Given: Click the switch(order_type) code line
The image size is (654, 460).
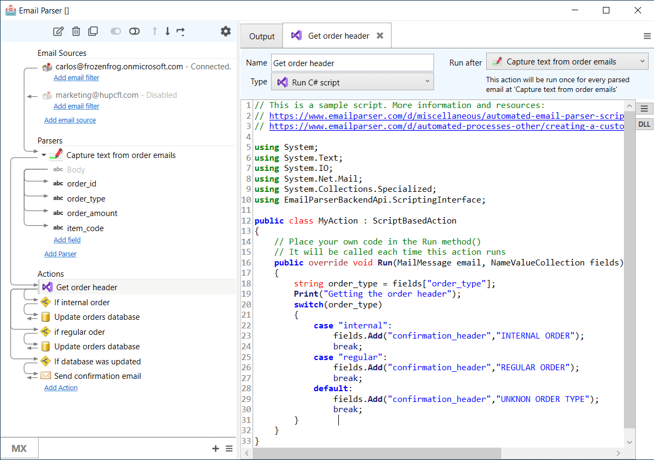Looking at the screenshot, I should tap(338, 305).
